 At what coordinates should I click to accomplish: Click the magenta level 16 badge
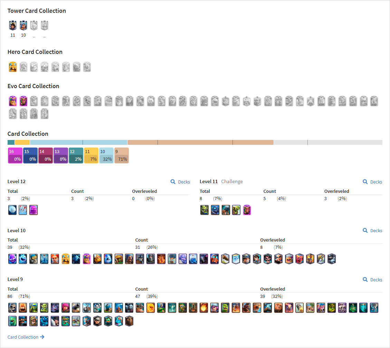tap(15, 156)
